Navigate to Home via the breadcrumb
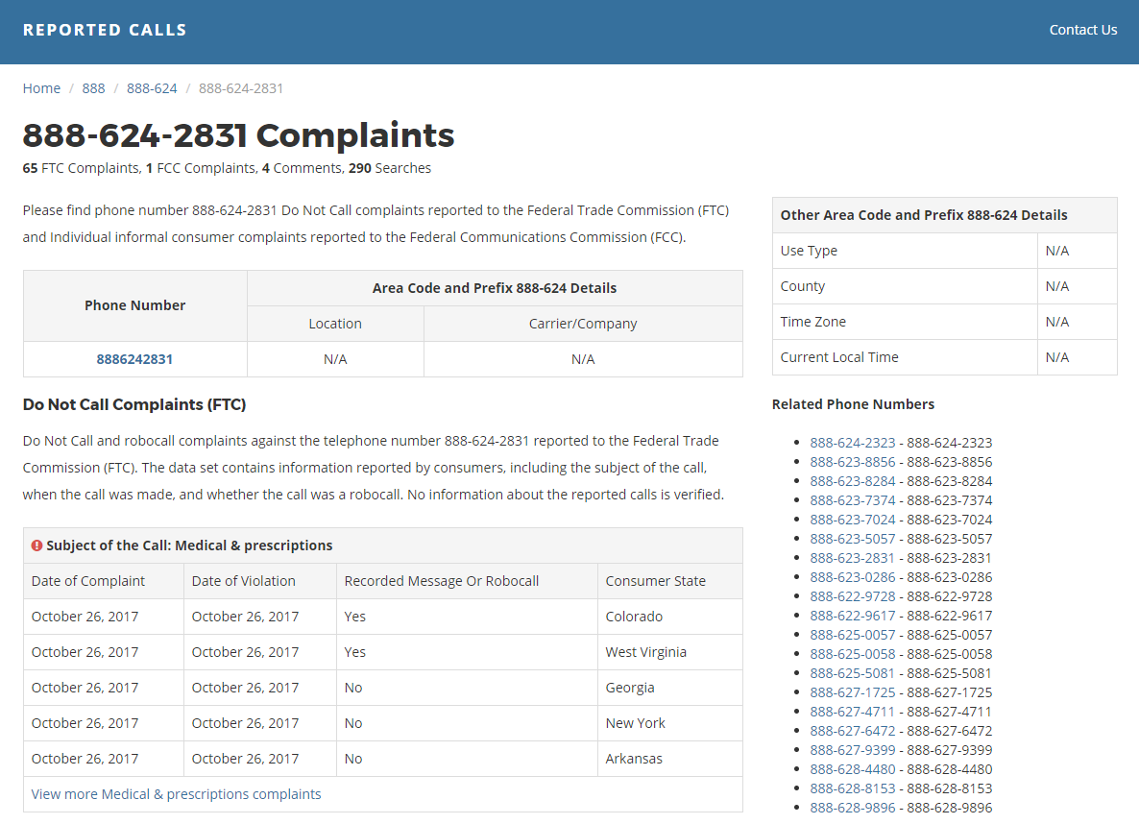 click(41, 87)
